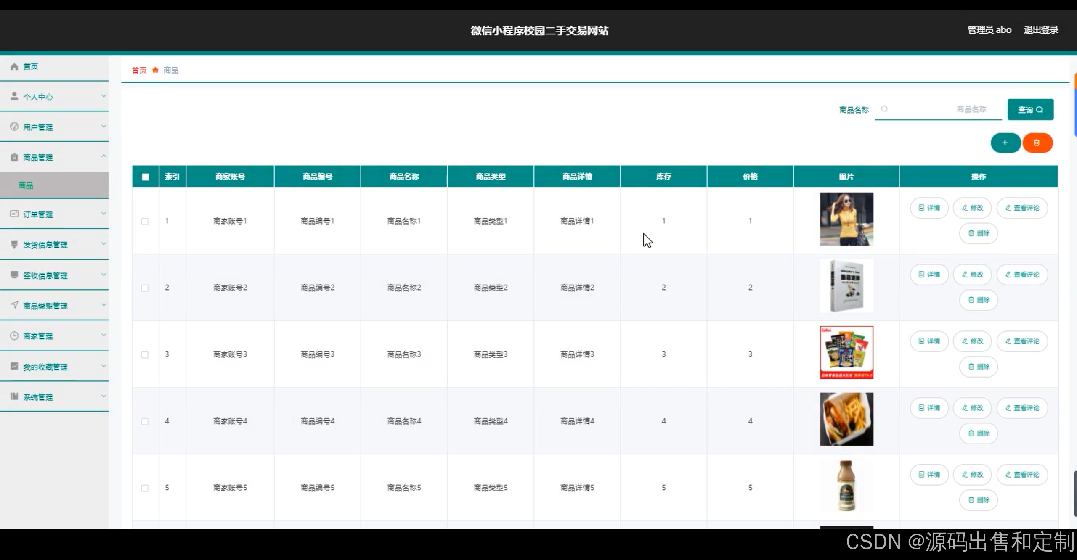Open the 发货信息管理 menu
This screenshot has width=1077, height=560.
coord(45,245)
